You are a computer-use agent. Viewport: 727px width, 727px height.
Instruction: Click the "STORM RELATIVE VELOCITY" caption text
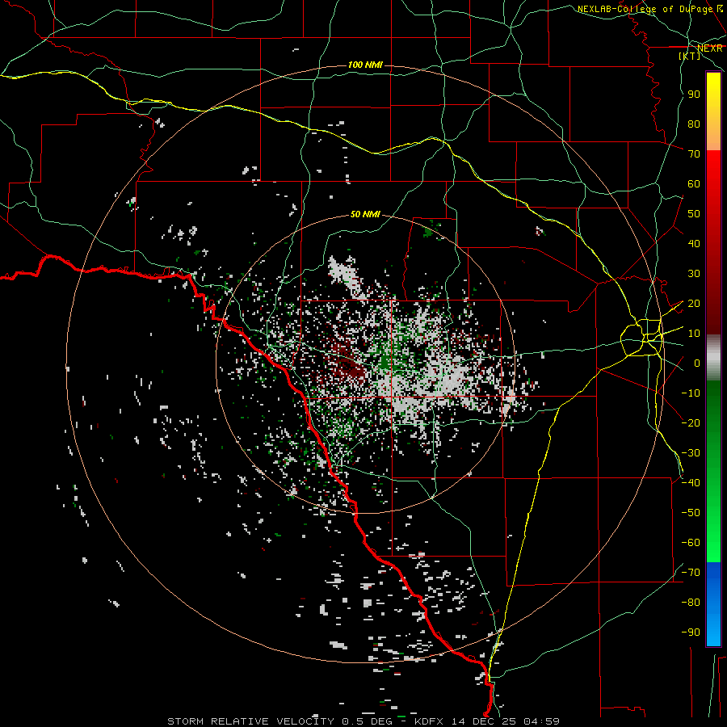tap(250, 721)
